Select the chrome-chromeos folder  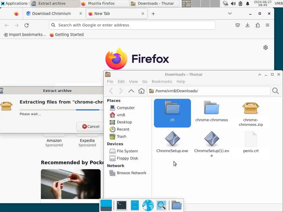(x=211, y=112)
